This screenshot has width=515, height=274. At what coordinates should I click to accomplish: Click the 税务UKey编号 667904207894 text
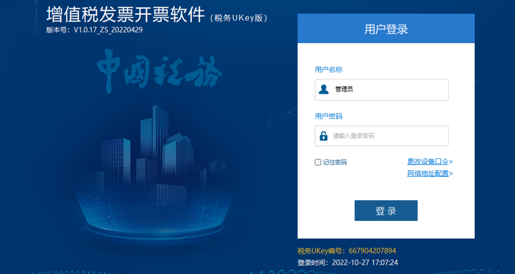(x=346, y=251)
